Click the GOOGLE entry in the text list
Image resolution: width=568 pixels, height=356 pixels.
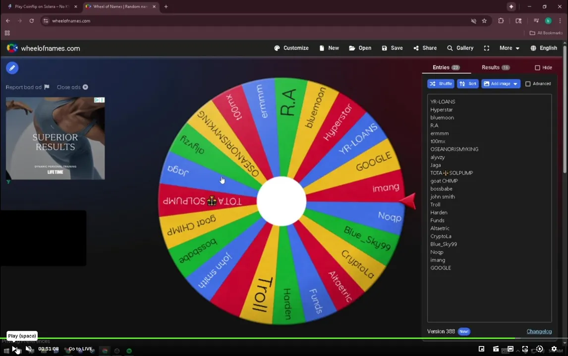(x=441, y=268)
